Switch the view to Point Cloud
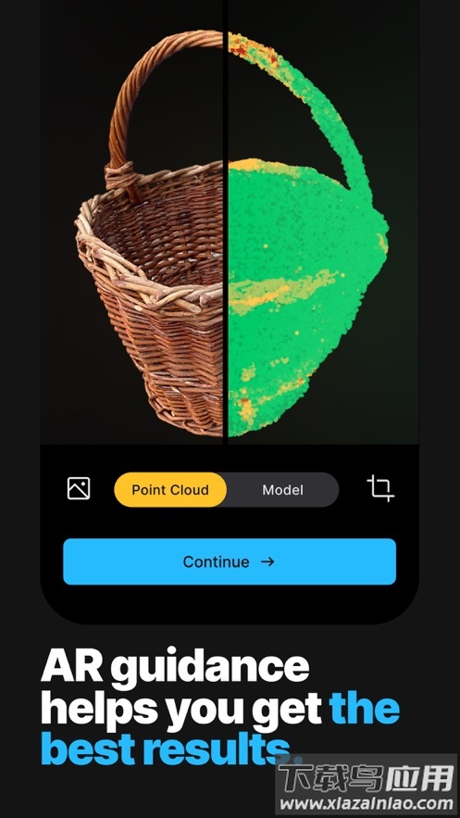Viewport: 460px width, 818px height. tap(170, 490)
